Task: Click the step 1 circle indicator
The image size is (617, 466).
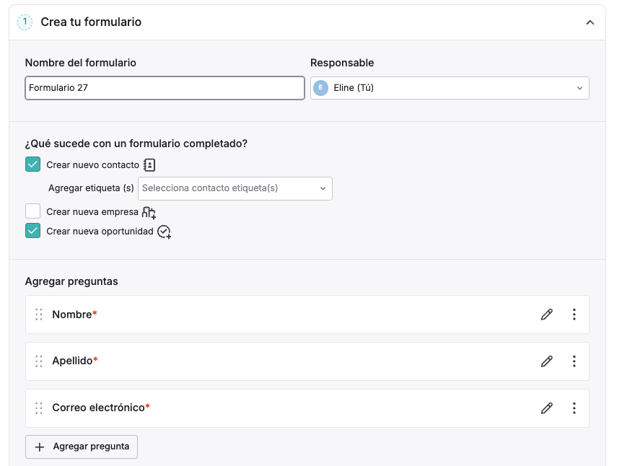Action: (25, 22)
